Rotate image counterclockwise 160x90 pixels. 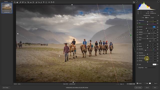pyautogui.click(x=51, y=2)
